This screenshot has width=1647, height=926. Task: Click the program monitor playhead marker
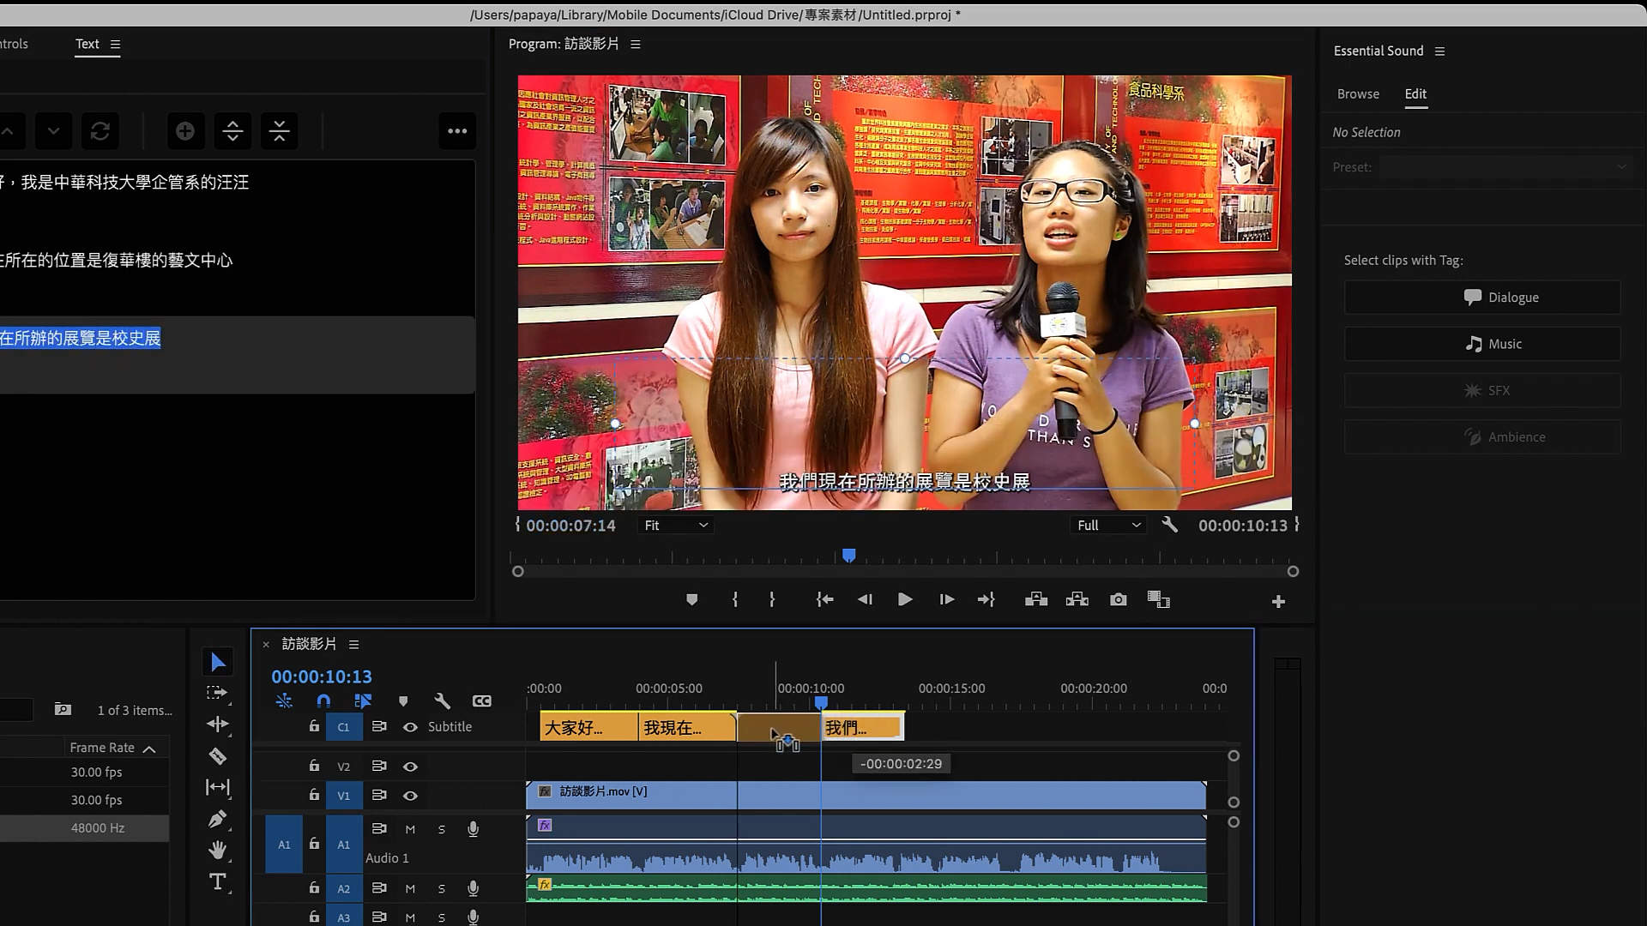pos(848,556)
